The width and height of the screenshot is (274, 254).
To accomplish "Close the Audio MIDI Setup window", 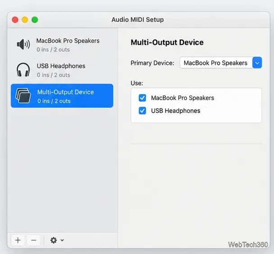I will tap(15, 20).
